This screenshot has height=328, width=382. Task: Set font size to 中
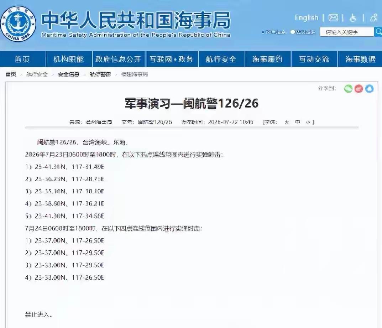[x=298, y=122]
